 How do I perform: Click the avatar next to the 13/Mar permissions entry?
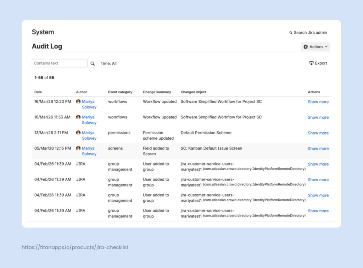[78, 132]
